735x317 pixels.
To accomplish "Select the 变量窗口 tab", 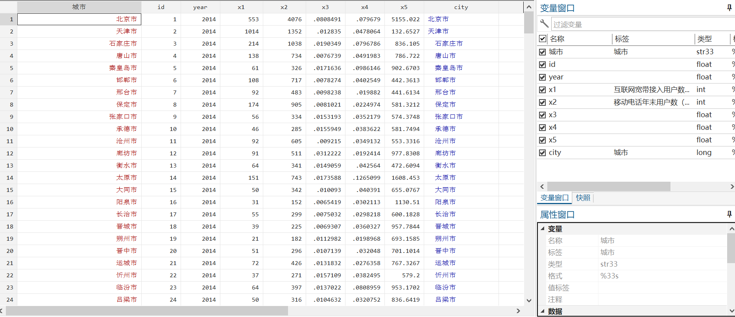I will point(554,198).
